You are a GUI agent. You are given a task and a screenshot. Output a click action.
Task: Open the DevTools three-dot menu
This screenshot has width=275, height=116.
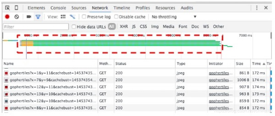point(257,8)
